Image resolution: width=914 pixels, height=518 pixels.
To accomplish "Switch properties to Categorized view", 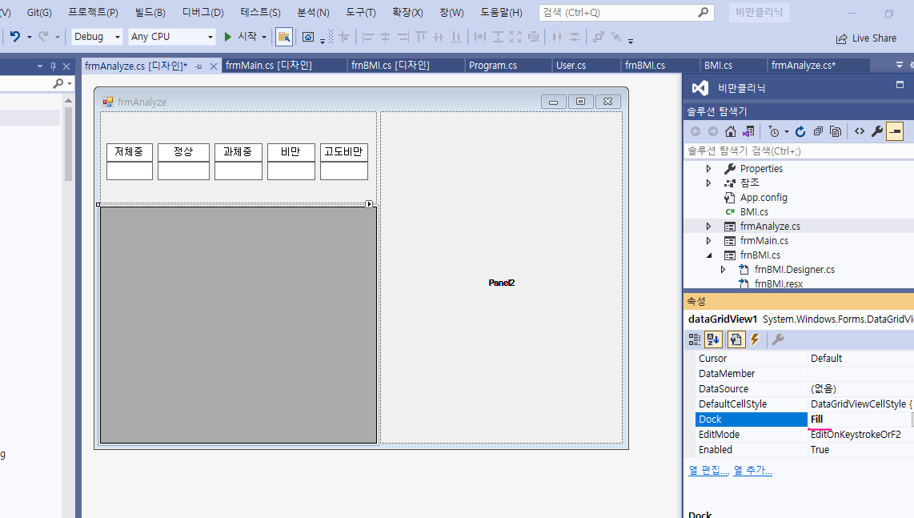I will coord(694,339).
